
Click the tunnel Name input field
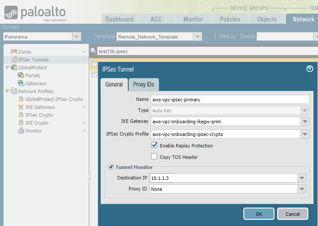click(x=230, y=100)
